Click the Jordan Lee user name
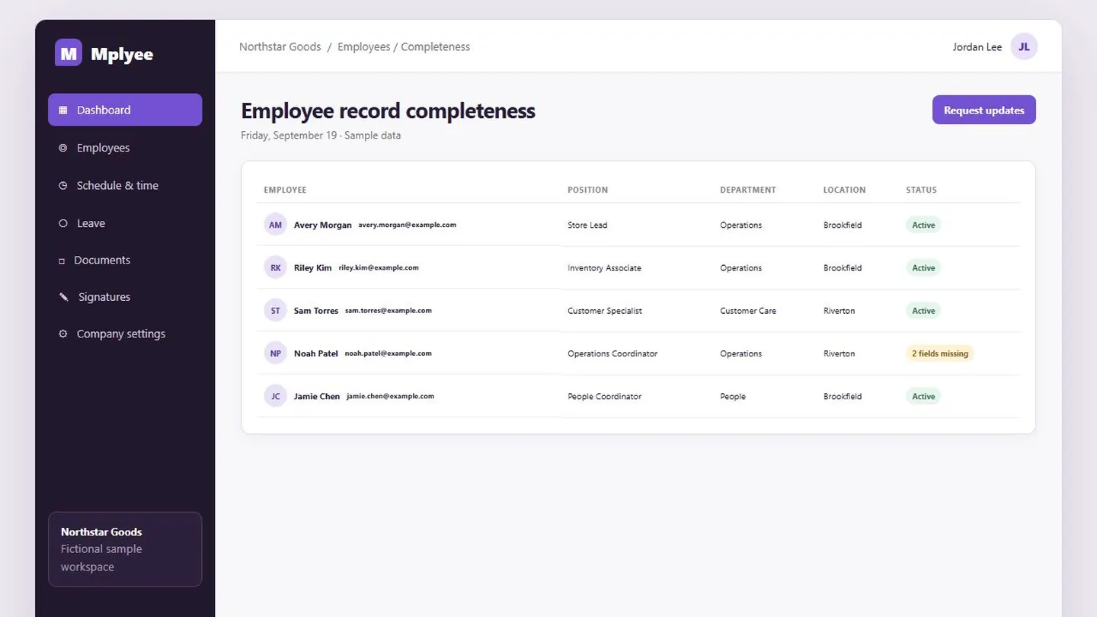The width and height of the screenshot is (1097, 617). [977, 46]
